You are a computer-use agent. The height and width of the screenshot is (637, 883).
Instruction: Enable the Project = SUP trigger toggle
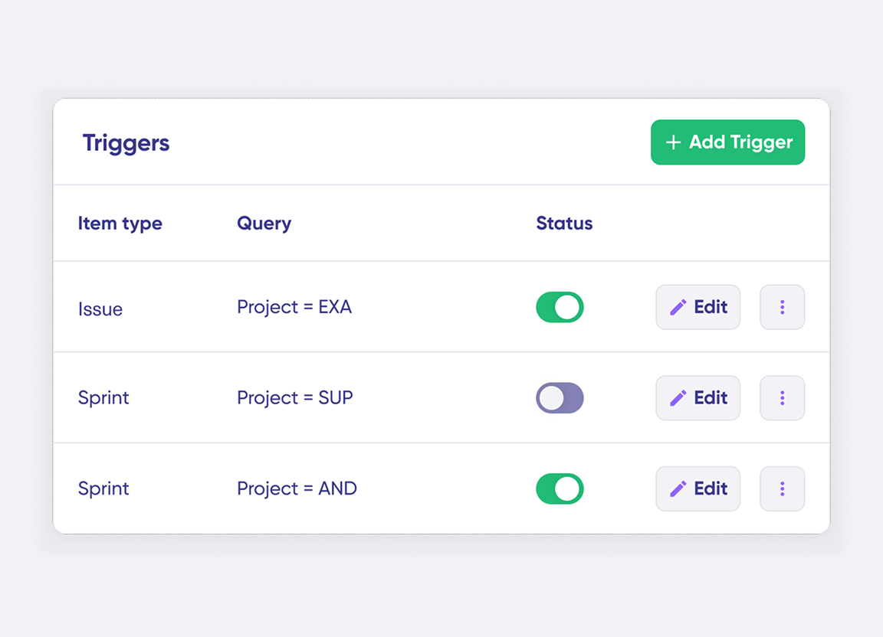560,398
